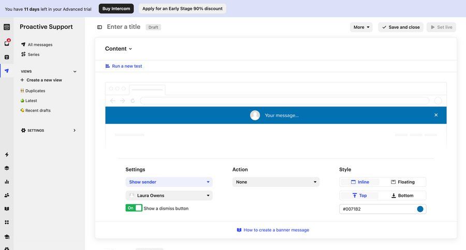Viewport: 466px width, 250px height.
Task: Open the Action None dropdown
Action: point(276,182)
